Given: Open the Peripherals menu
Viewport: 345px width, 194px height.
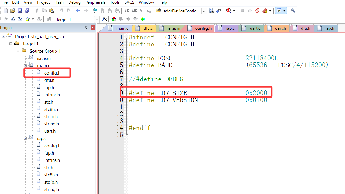Looking at the screenshot, I should tap(95, 2).
